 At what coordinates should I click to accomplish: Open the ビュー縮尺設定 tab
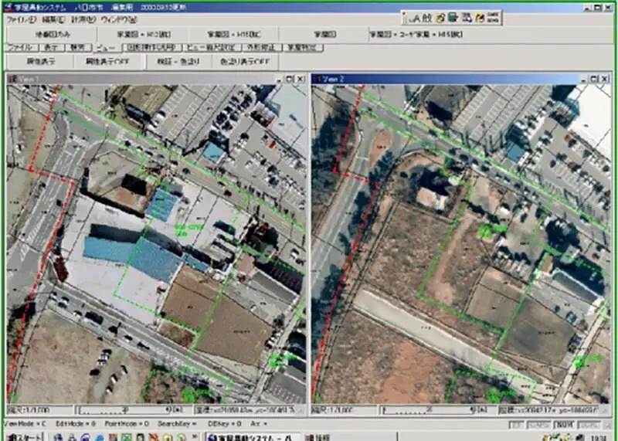[x=212, y=48]
